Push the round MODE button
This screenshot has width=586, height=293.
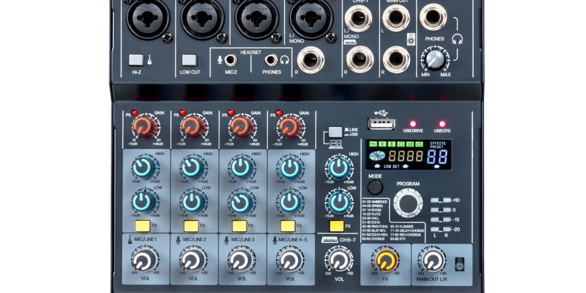coord(375,187)
